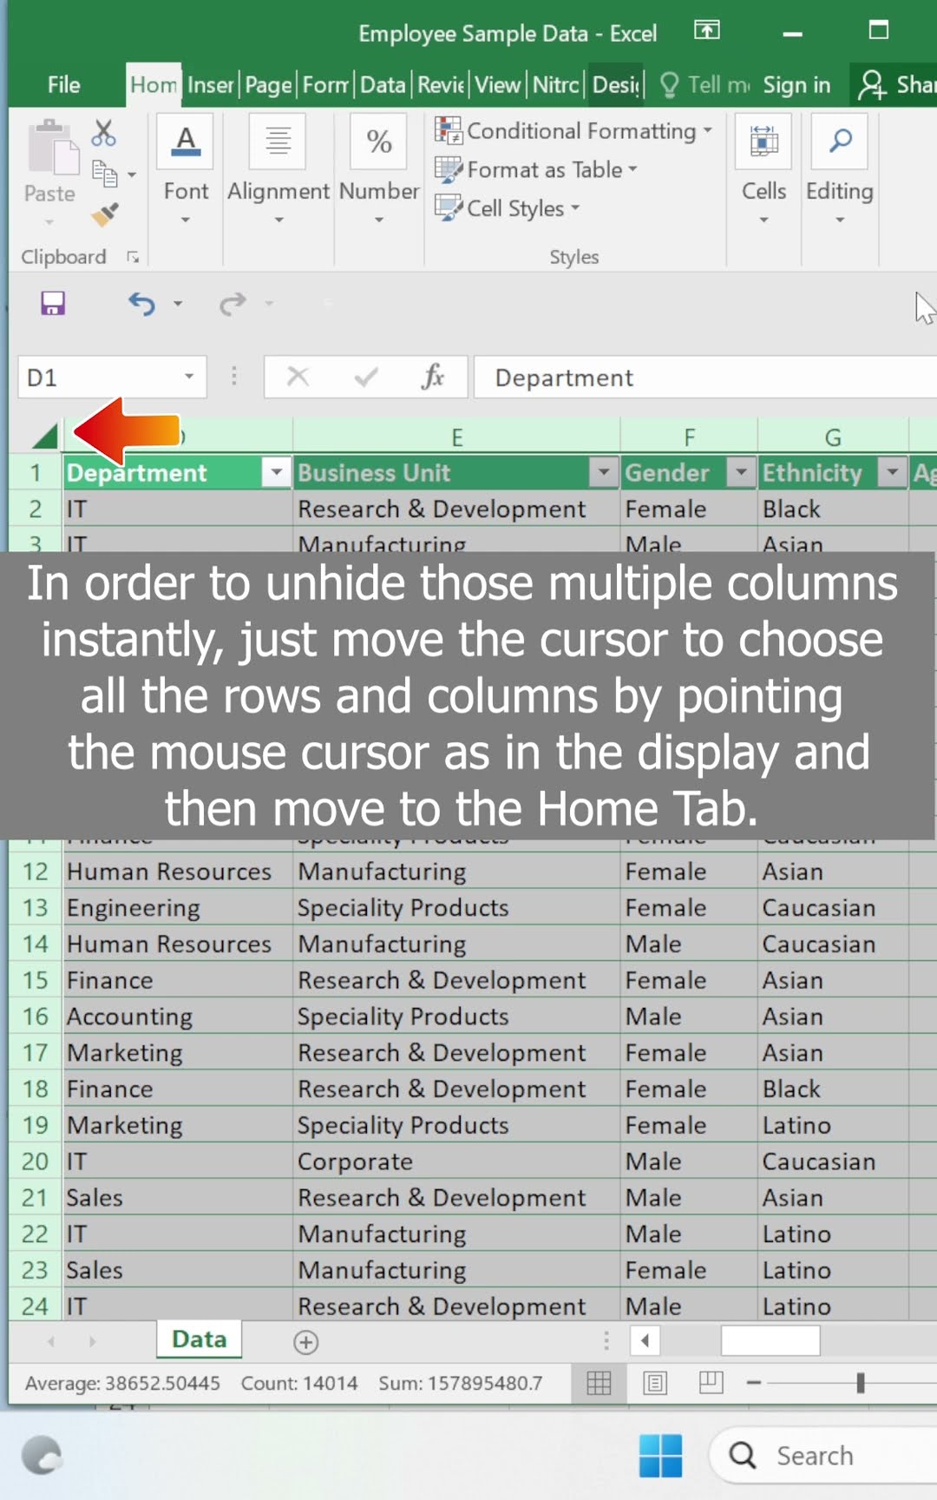The image size is (937, 1500).
Task: Open the Font group button
Action: pos(186,169)
